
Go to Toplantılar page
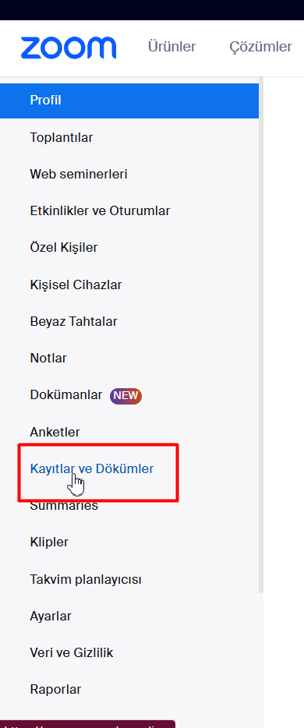62,137
